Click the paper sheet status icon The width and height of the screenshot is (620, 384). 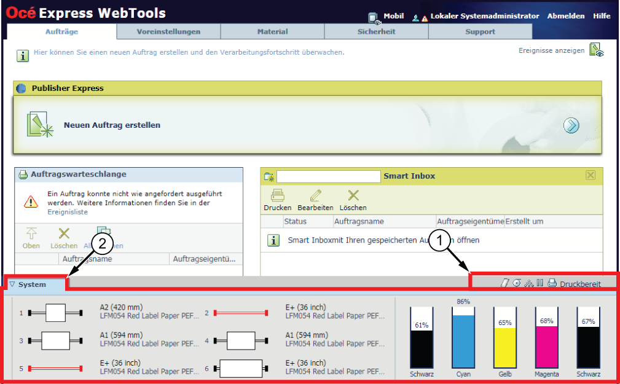tap(504, 283)
